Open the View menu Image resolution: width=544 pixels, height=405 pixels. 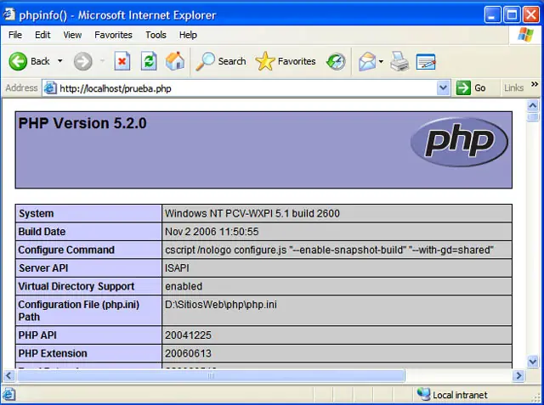coord(72,35)
